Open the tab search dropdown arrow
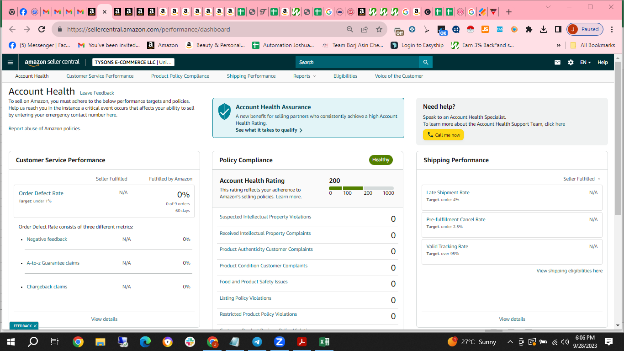Screen dimensions: 624x351 tap(548, 7)
